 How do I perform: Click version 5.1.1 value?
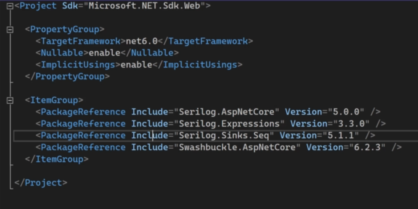click(x=341, y=135)
